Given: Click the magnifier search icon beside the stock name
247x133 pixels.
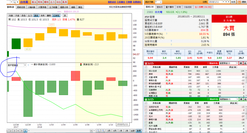Looking at the screenshot, I should pos(14,2).
